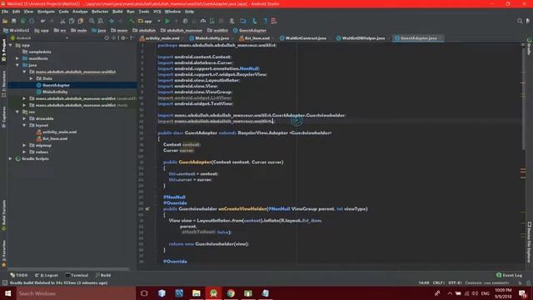
Task: Open Chrome from the Windows taskbar
Action: pos(231,293)
